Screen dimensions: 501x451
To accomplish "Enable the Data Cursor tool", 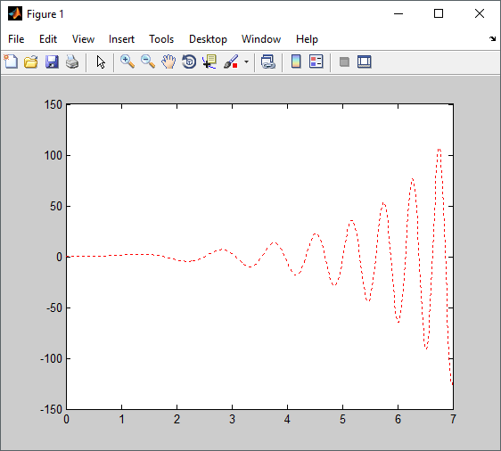I will [x=209, y=61].
